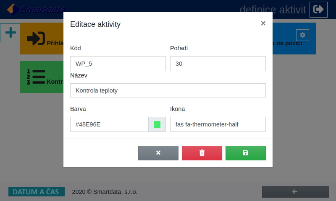Click the DATUM A ČAS button
This screenshot has width=336, height=201.
point(37,192)
